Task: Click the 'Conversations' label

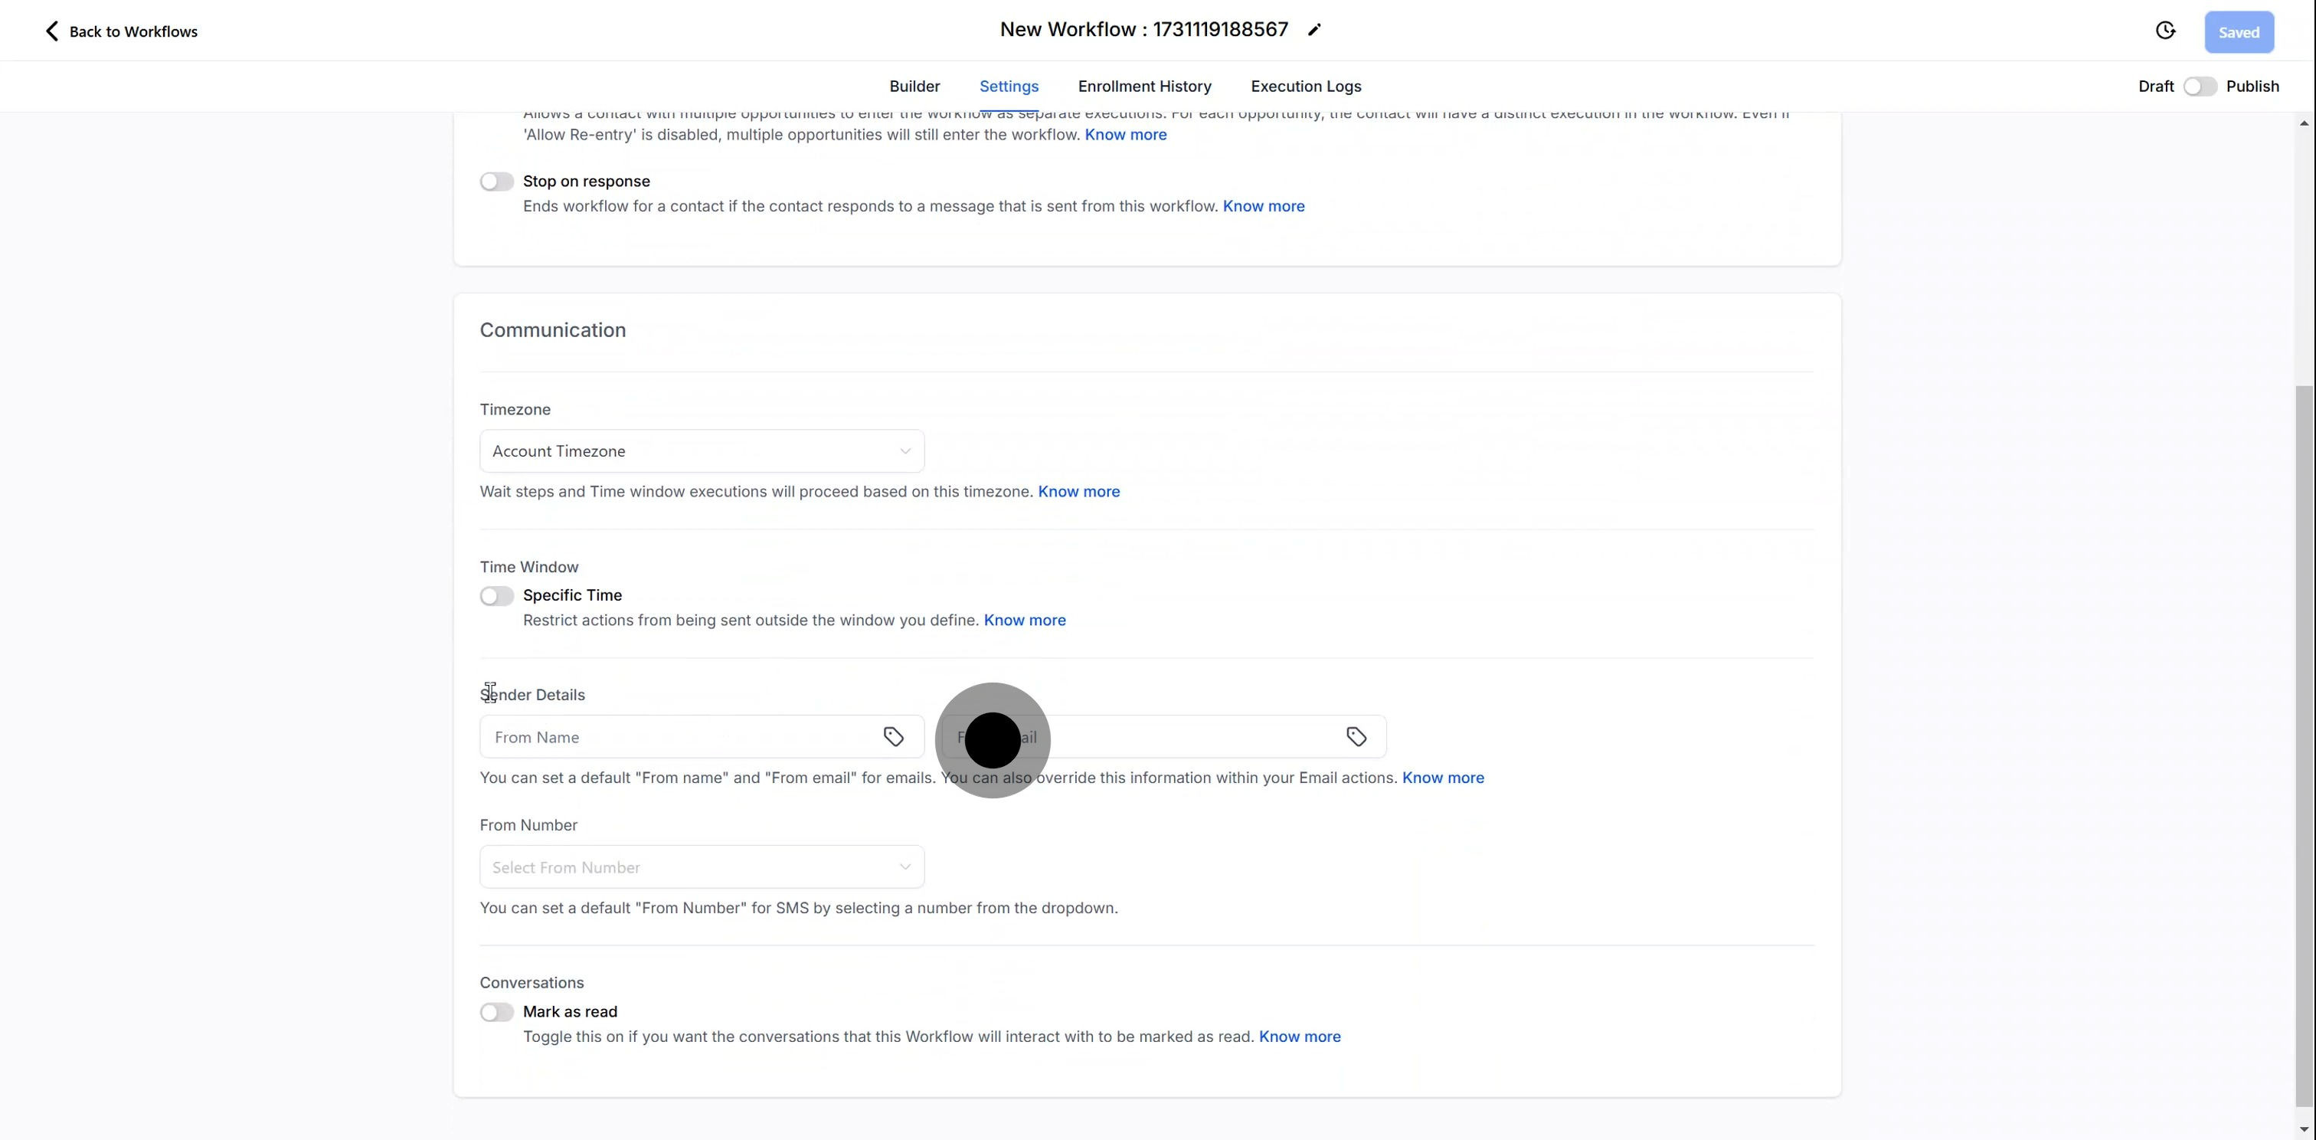Action: [x=532, y=983]
